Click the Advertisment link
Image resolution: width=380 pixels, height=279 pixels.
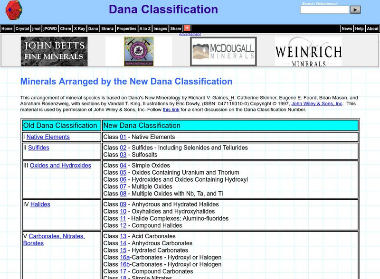tap(190, 34)
